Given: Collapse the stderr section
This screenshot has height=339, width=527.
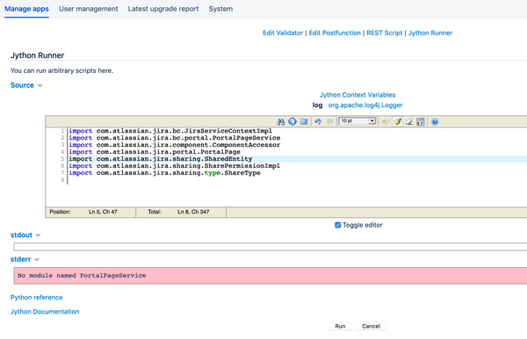Looking at the screenshot, I should coord(25,259).
